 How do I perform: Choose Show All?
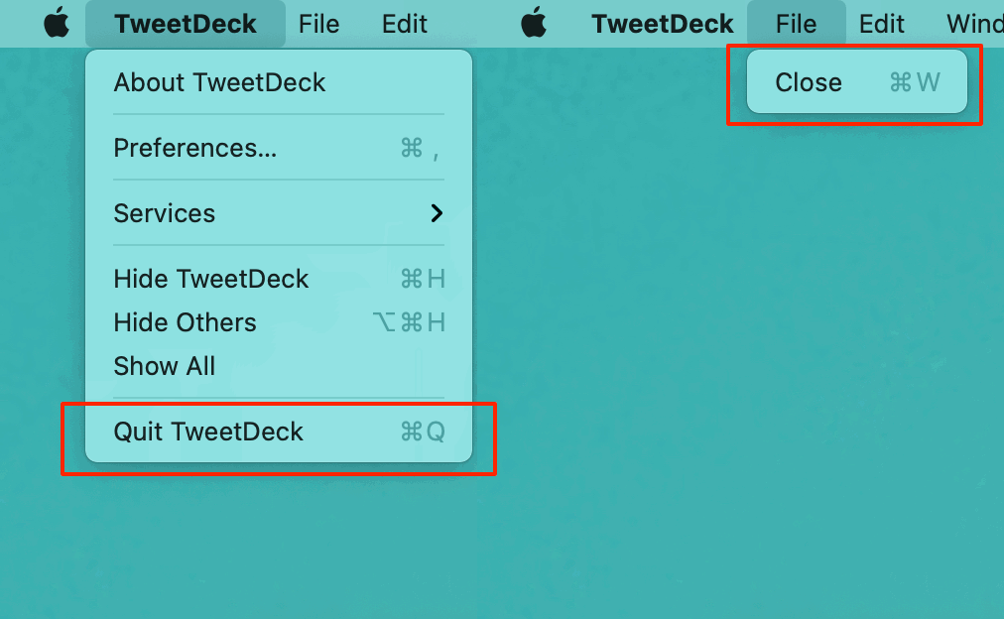(x=165, y=366)
